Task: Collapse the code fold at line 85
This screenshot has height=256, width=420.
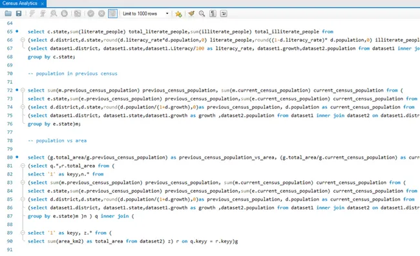Action: (x=23, y=199)
